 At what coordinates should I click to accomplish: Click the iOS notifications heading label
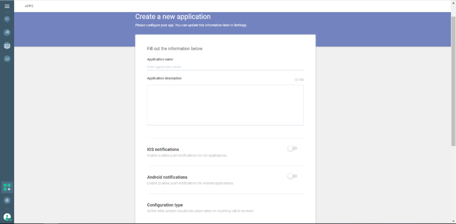pos(163,149)
